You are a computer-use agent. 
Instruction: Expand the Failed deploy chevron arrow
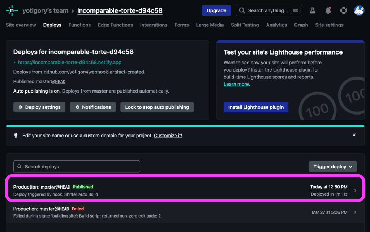tap(355, 212)
